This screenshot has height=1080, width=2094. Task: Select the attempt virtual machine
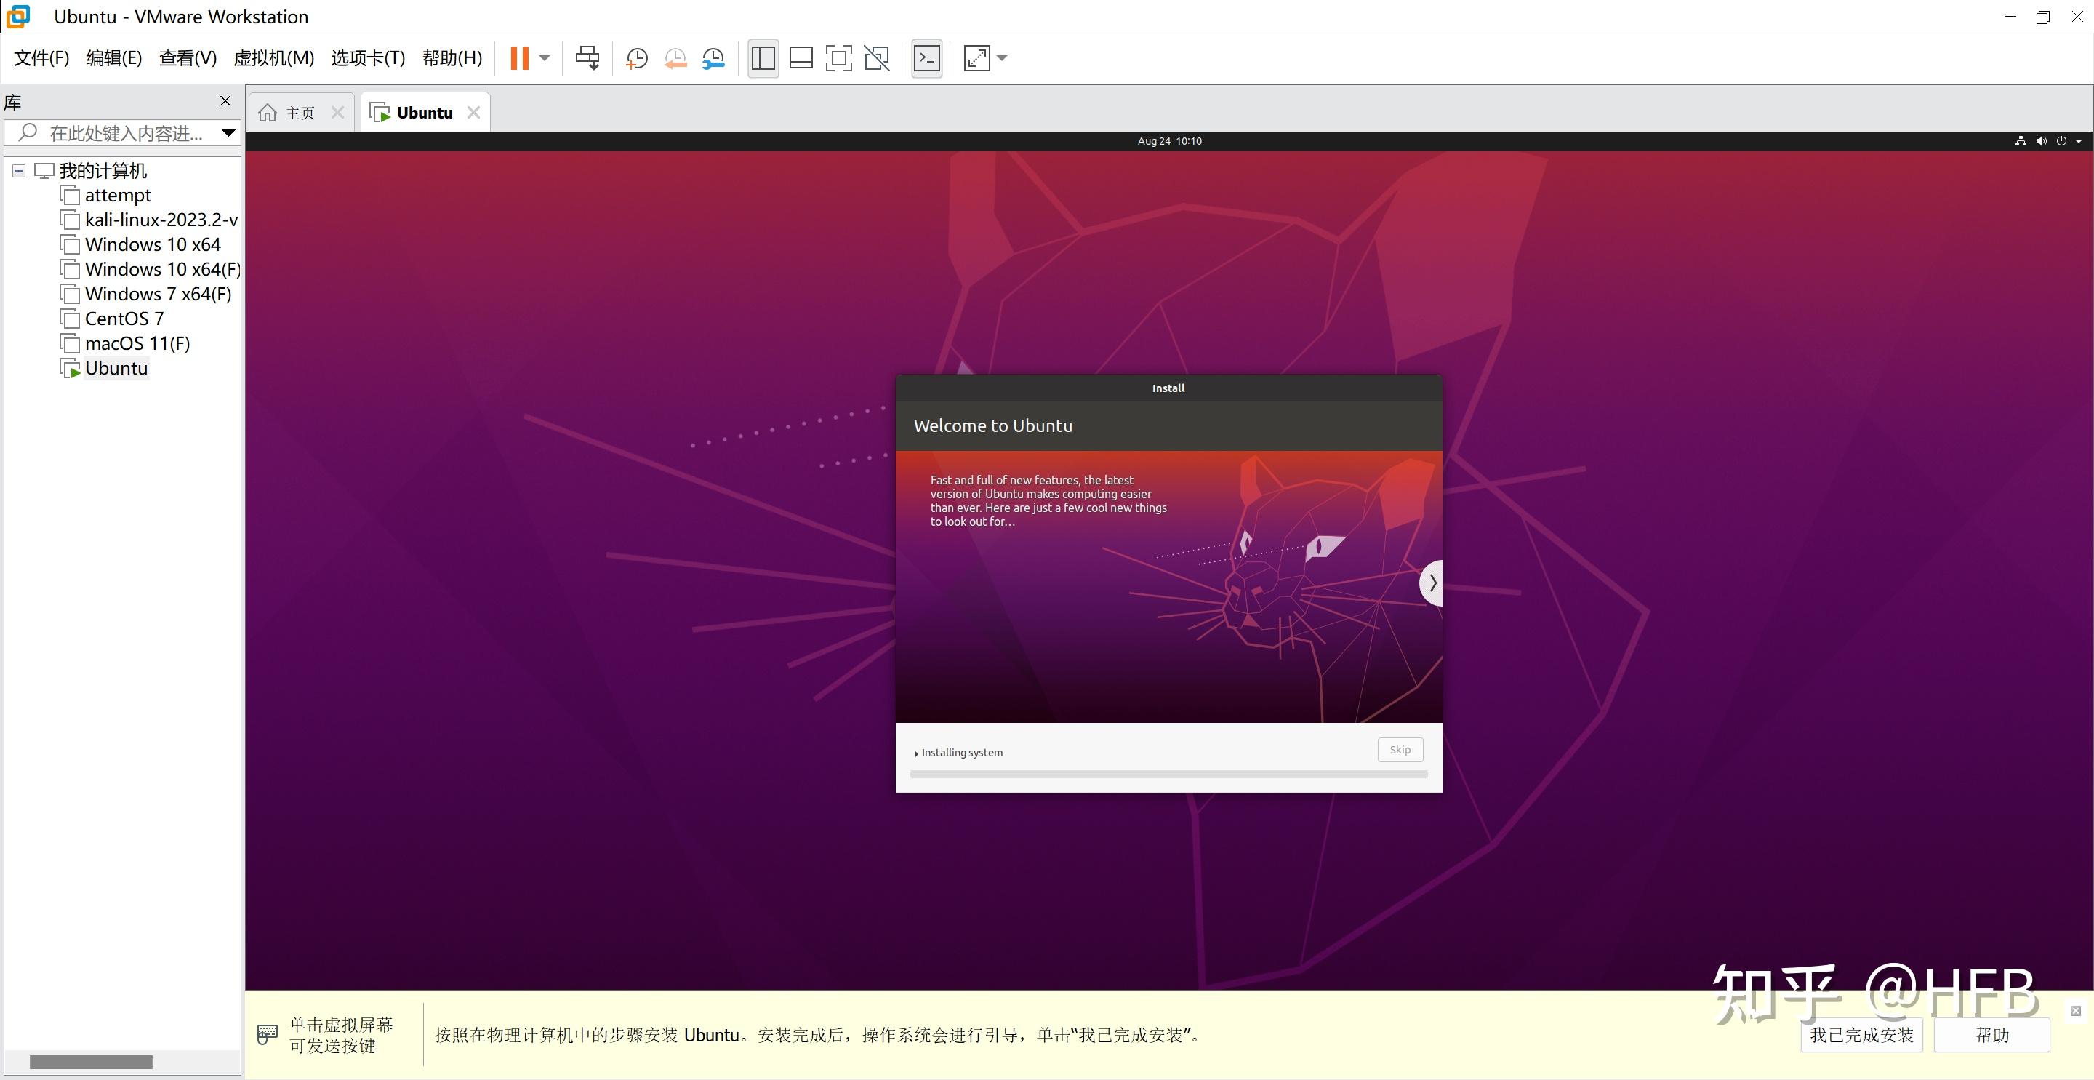(118, 195)
